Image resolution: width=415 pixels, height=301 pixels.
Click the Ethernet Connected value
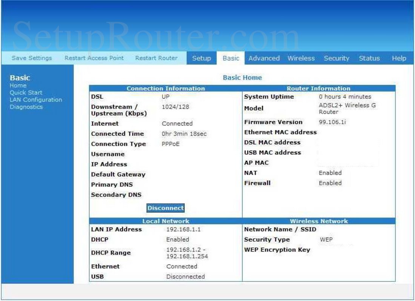click(181, 266)
